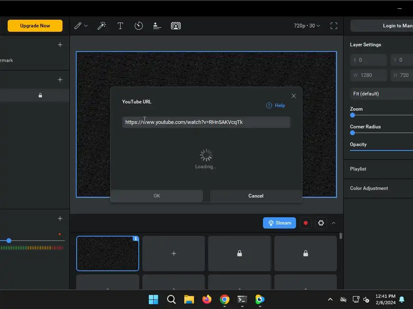Adjust the Corner Radius slider handle
The image size is (413, 309).
(353, 133)
